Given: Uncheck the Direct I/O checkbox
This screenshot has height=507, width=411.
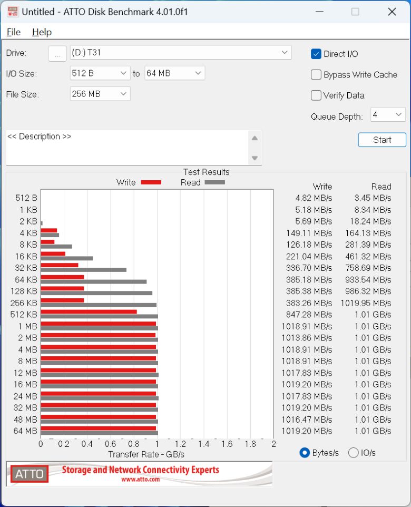Looking at the screenshot, I should [316, 54].
